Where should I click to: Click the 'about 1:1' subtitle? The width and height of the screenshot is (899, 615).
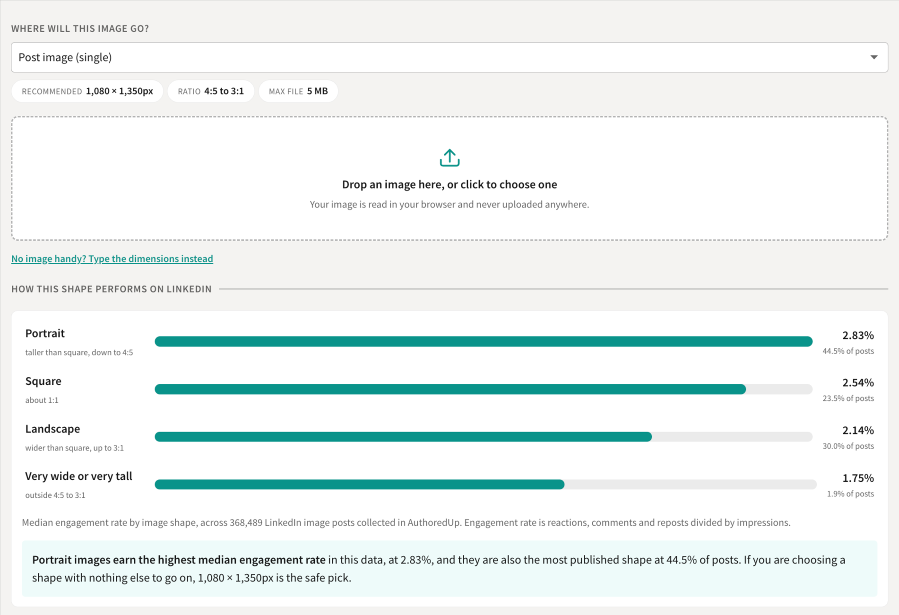(42, 400)
